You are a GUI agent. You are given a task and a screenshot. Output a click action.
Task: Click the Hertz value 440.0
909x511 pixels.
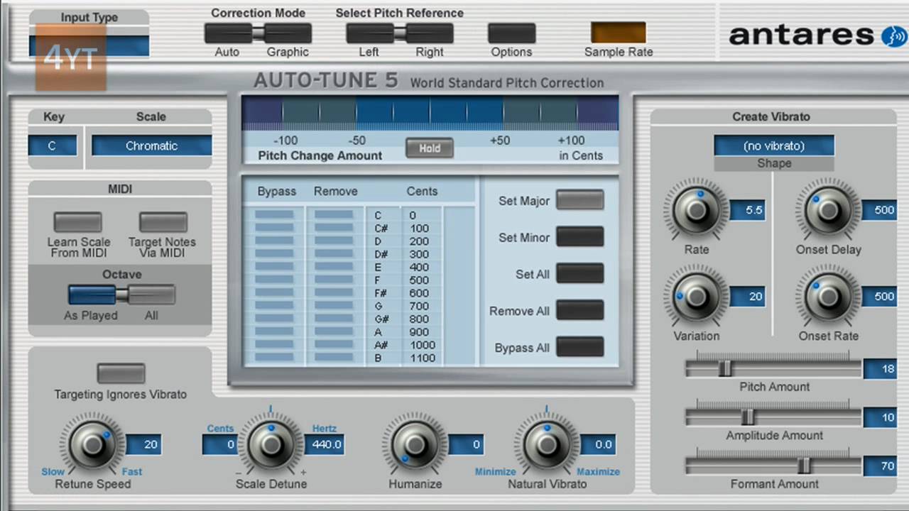pos(326,445)
